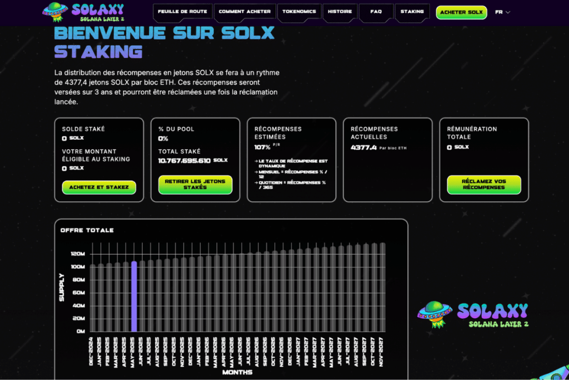Open Feuille de Route menu item
The height and width of the screenshot is (380, 569).
tap(182, 12)
